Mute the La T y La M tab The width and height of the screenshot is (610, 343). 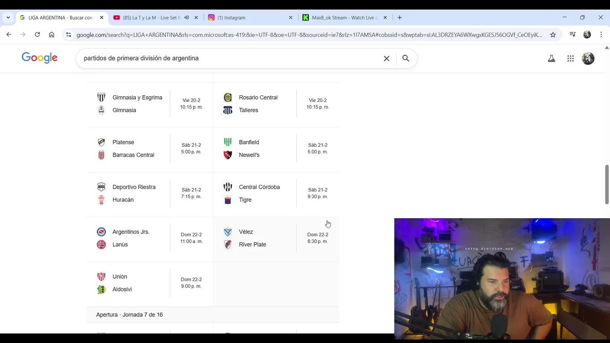pos(186,18)
